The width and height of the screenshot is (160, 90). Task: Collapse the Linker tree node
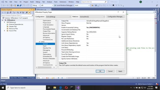[x=39, y=42]
